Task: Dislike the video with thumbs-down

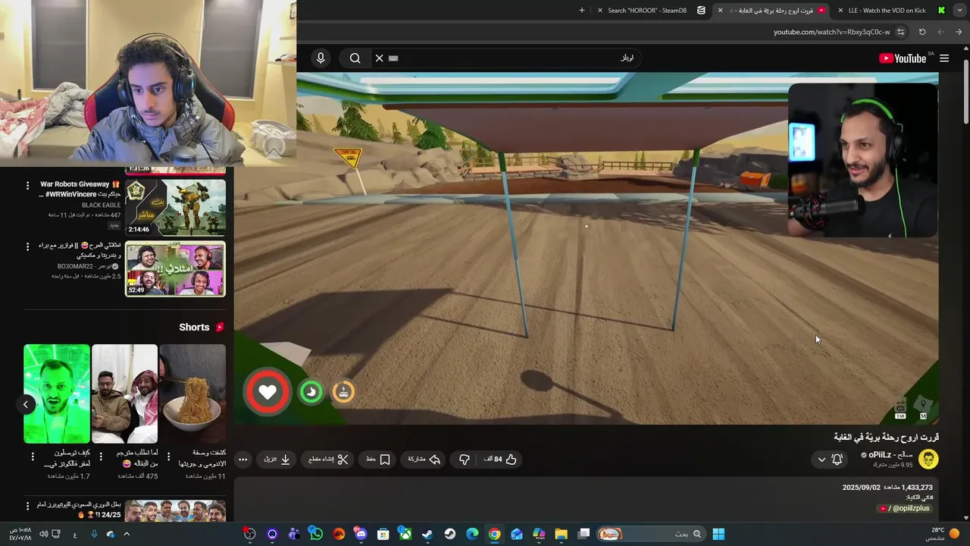Action: pos(465,460)
